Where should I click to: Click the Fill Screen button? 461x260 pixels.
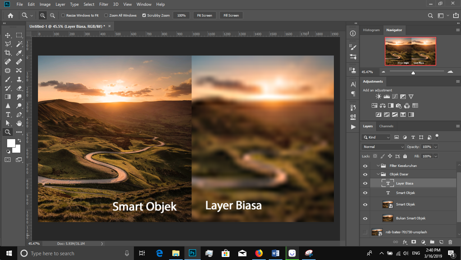pos(231,15)
